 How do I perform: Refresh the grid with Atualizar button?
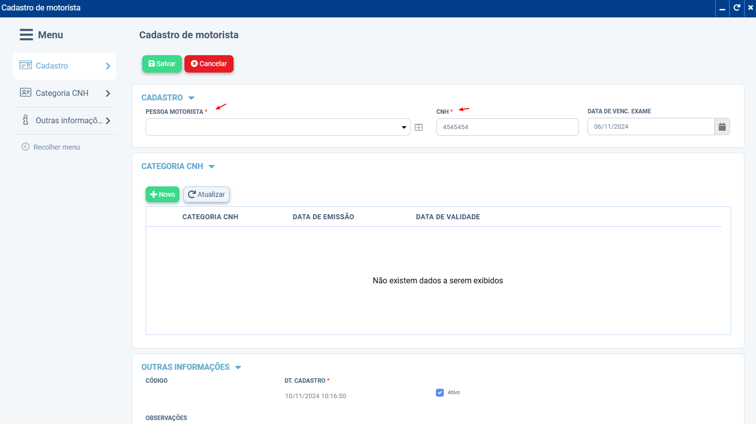206,194
